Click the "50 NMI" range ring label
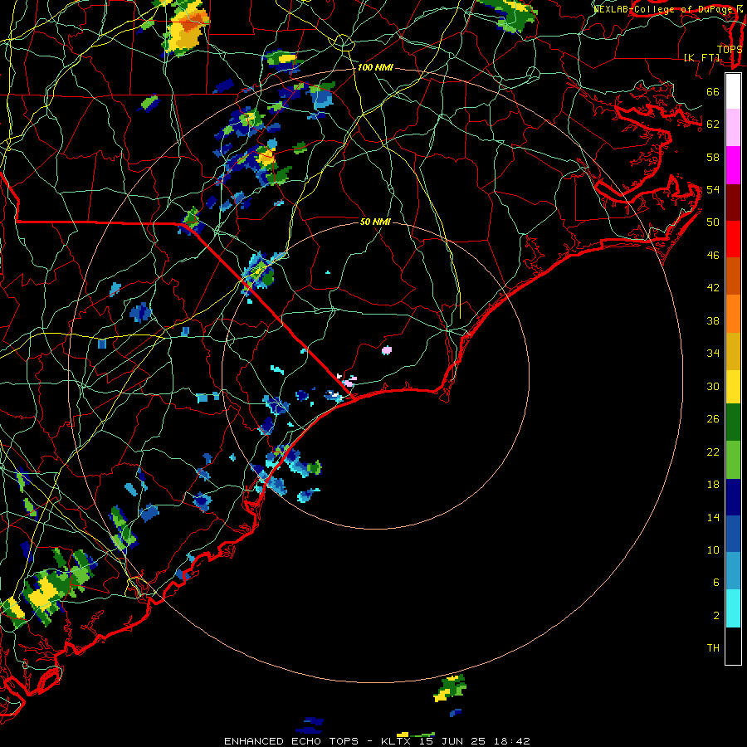Screen dimensions: 747x747 coord(375,222)
